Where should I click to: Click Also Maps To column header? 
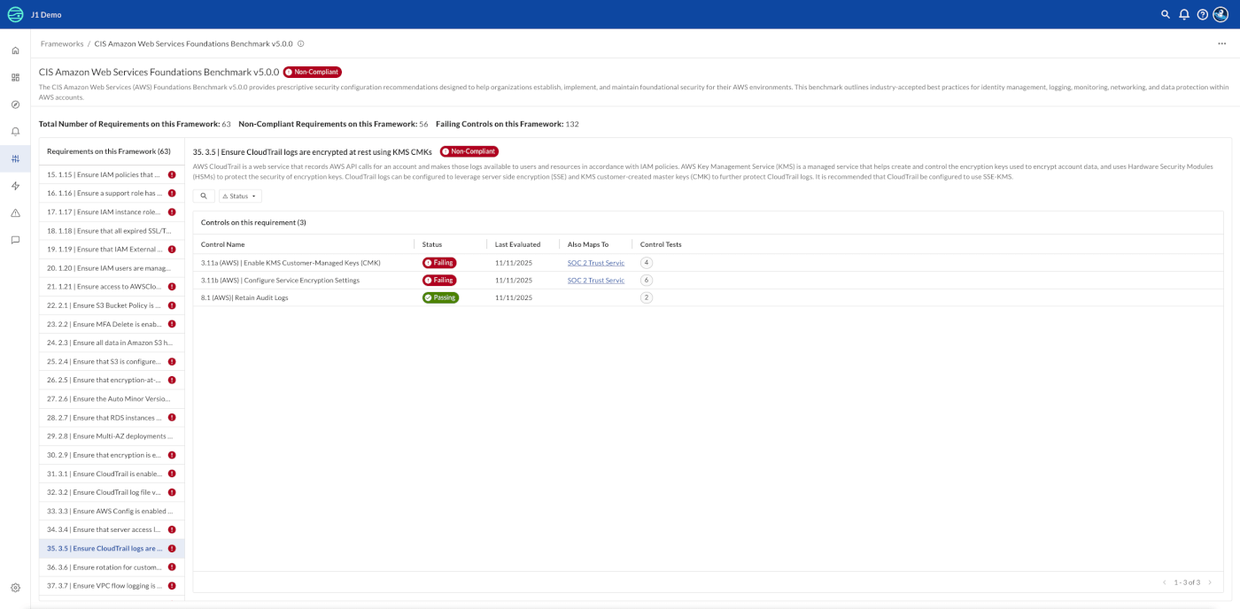pos(588,244)
